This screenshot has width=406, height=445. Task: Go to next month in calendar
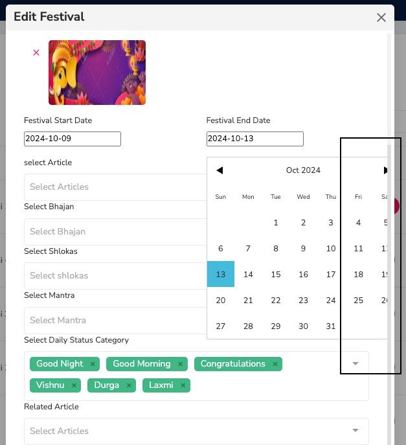[x=385, y=170]
